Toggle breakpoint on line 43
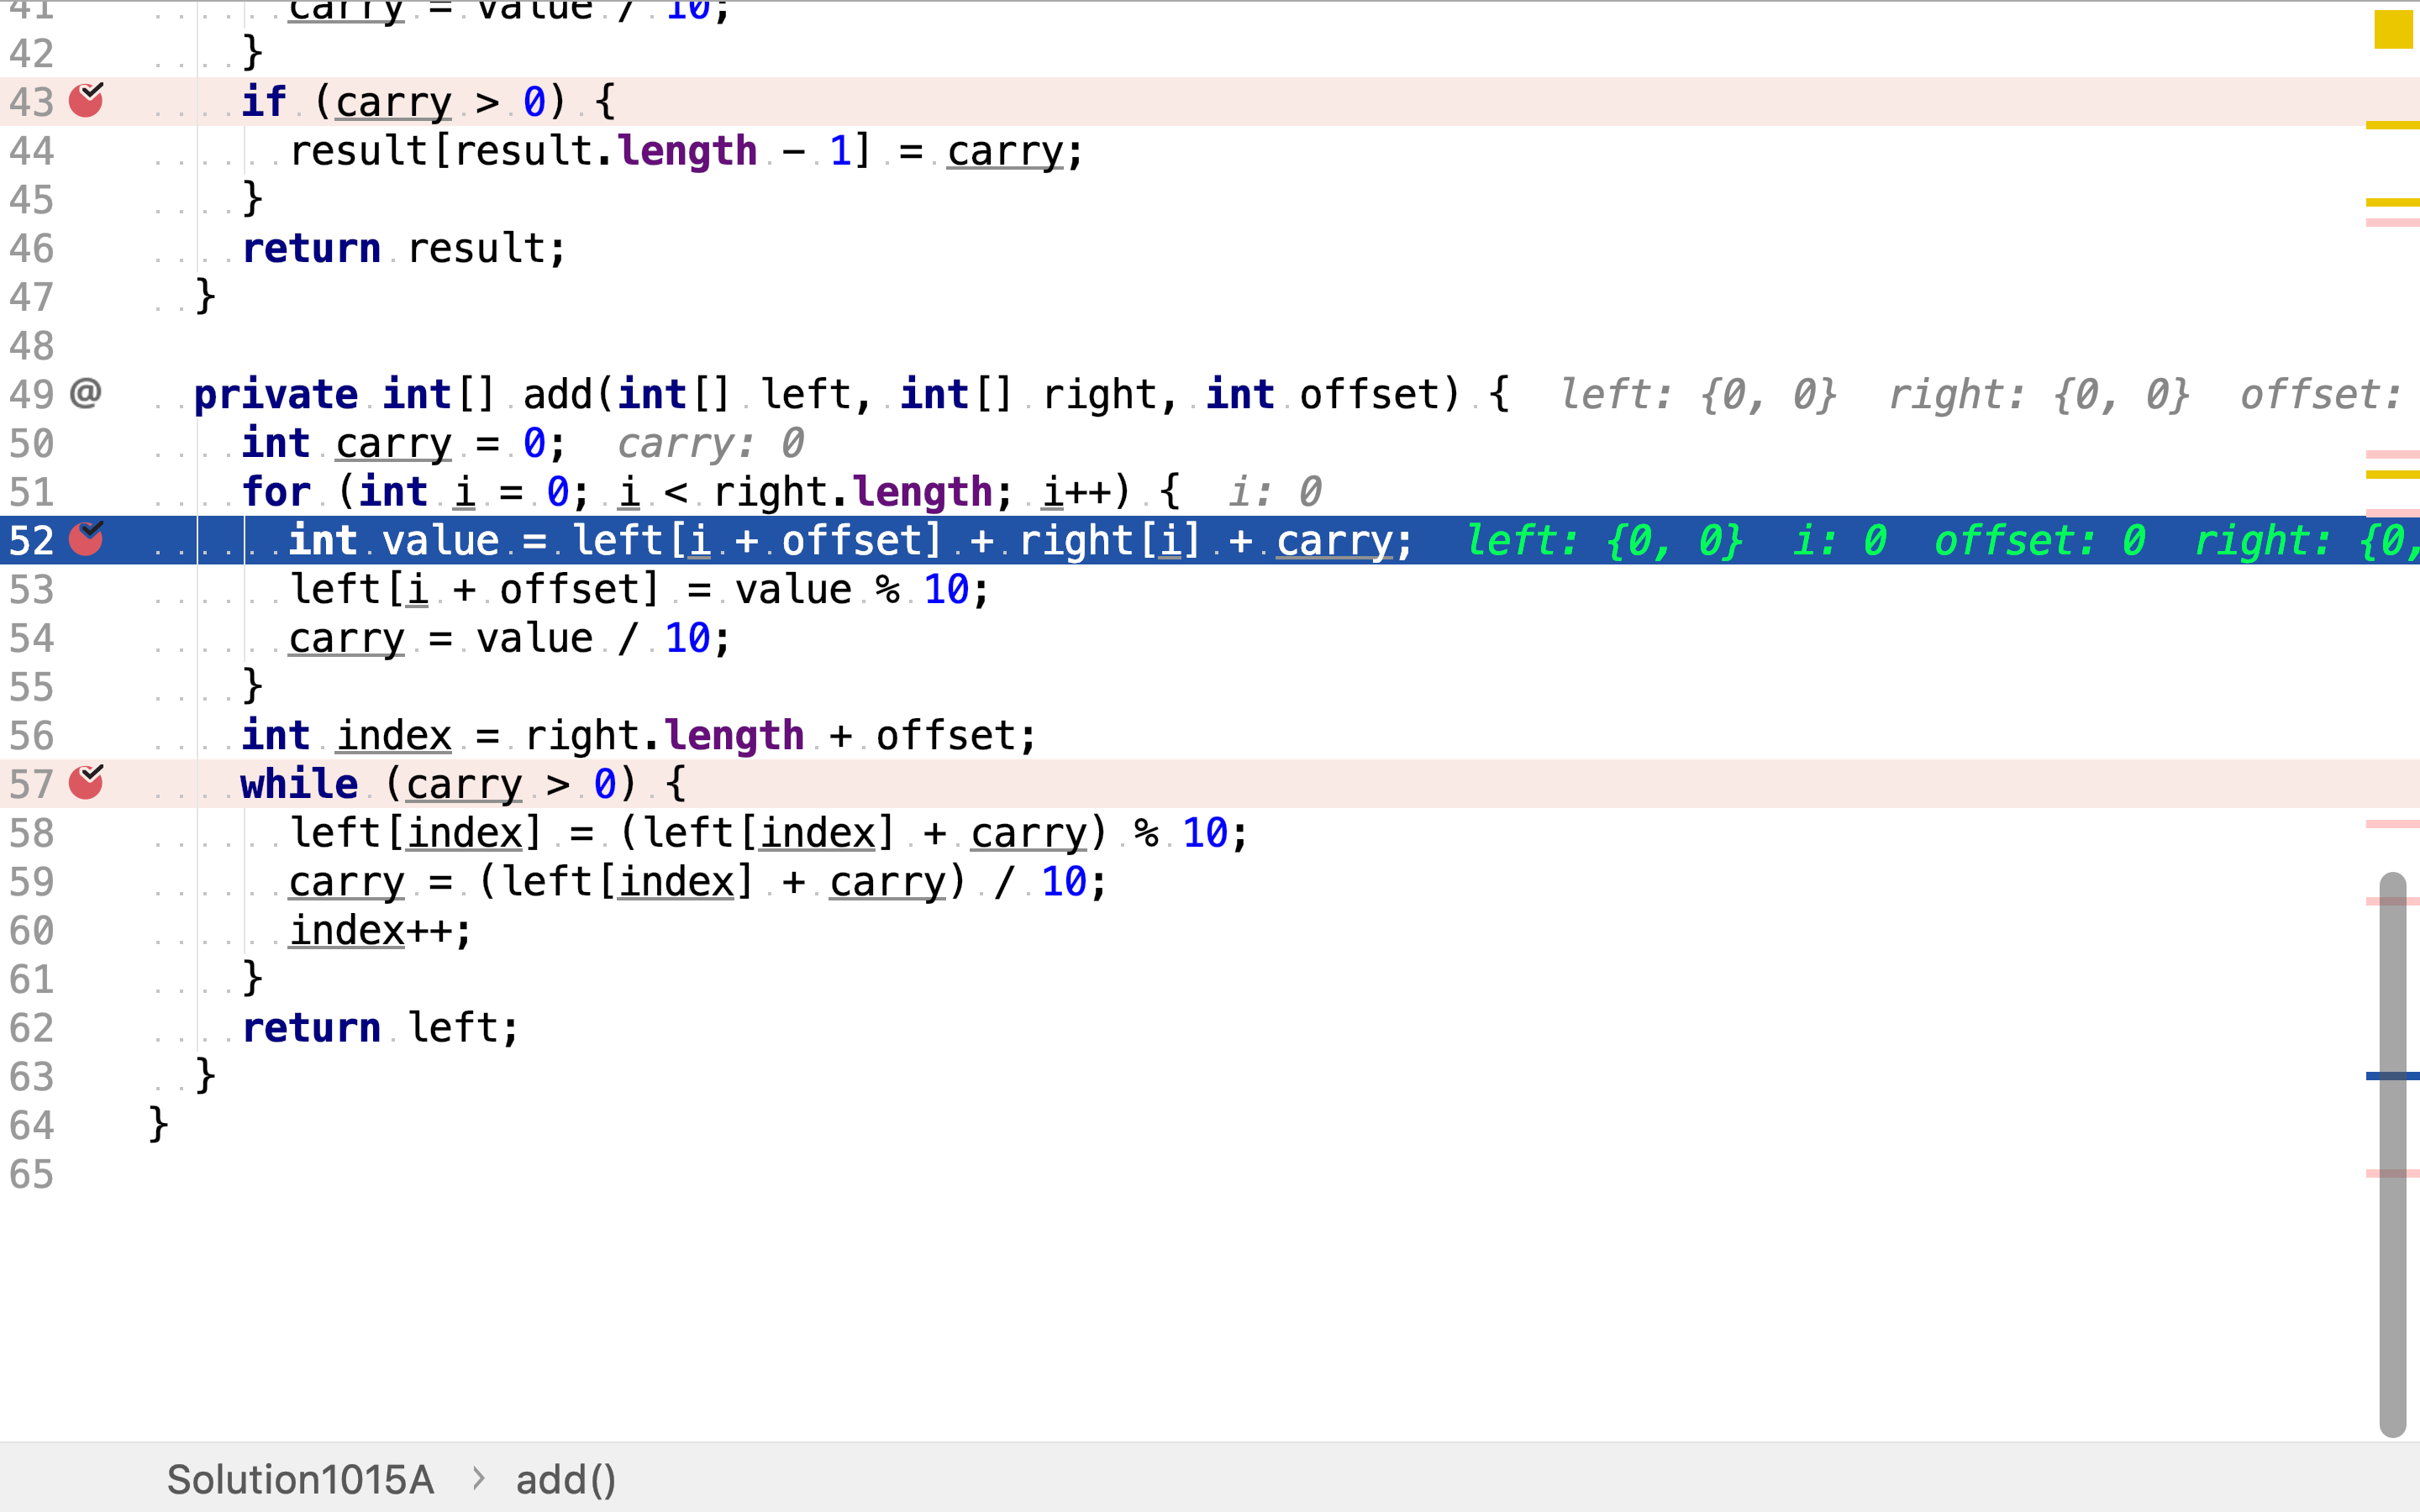Viewport: 2420px width, 1512px height. (86, 101)
